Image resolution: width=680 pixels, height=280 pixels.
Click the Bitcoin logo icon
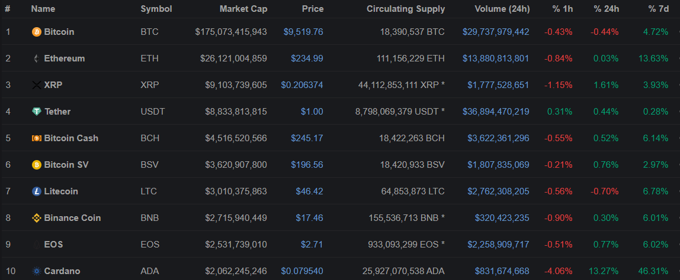click(x=37, y=32)
